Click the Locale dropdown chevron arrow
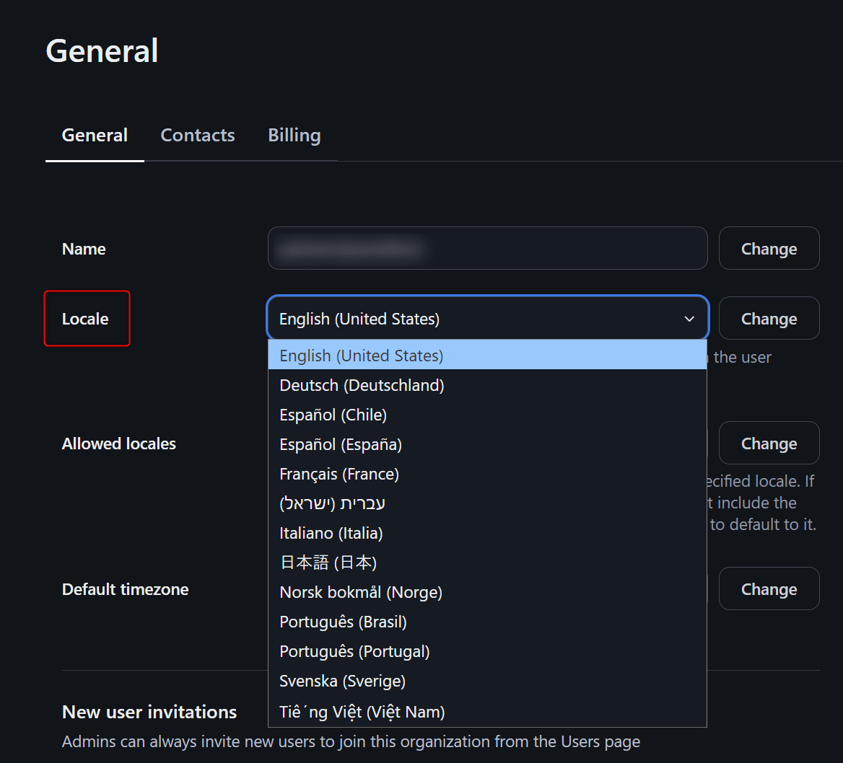843x763 pixels. coord(689,319)
